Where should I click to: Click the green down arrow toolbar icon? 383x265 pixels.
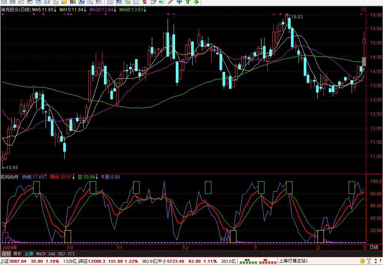click(196, 2)
